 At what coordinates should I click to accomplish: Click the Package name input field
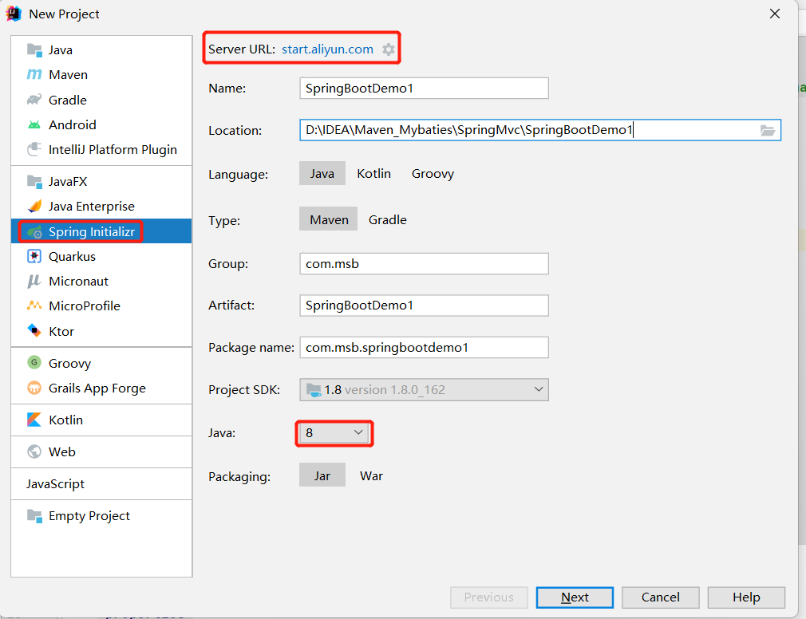point(424,348)
